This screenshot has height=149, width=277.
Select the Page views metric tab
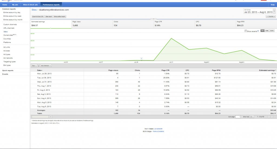click(x=92, y=24)
